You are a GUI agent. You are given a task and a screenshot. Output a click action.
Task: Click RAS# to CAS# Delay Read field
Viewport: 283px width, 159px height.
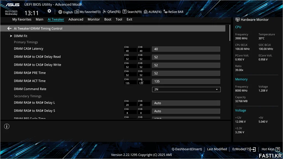point(186,57)
